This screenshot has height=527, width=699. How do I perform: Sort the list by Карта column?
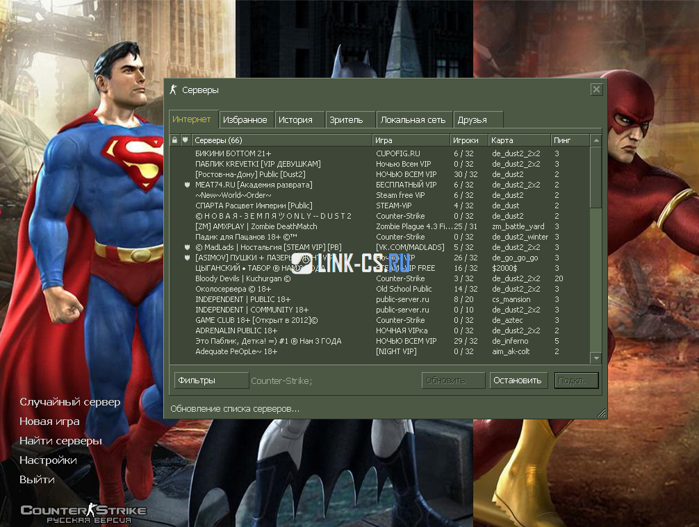518,140
